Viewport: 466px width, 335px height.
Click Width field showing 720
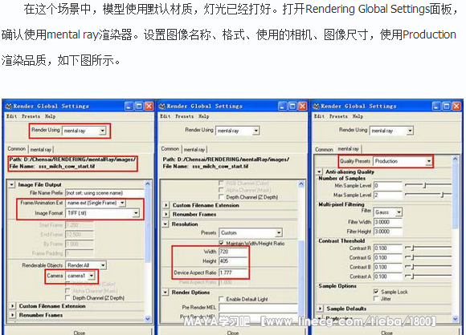233,252
